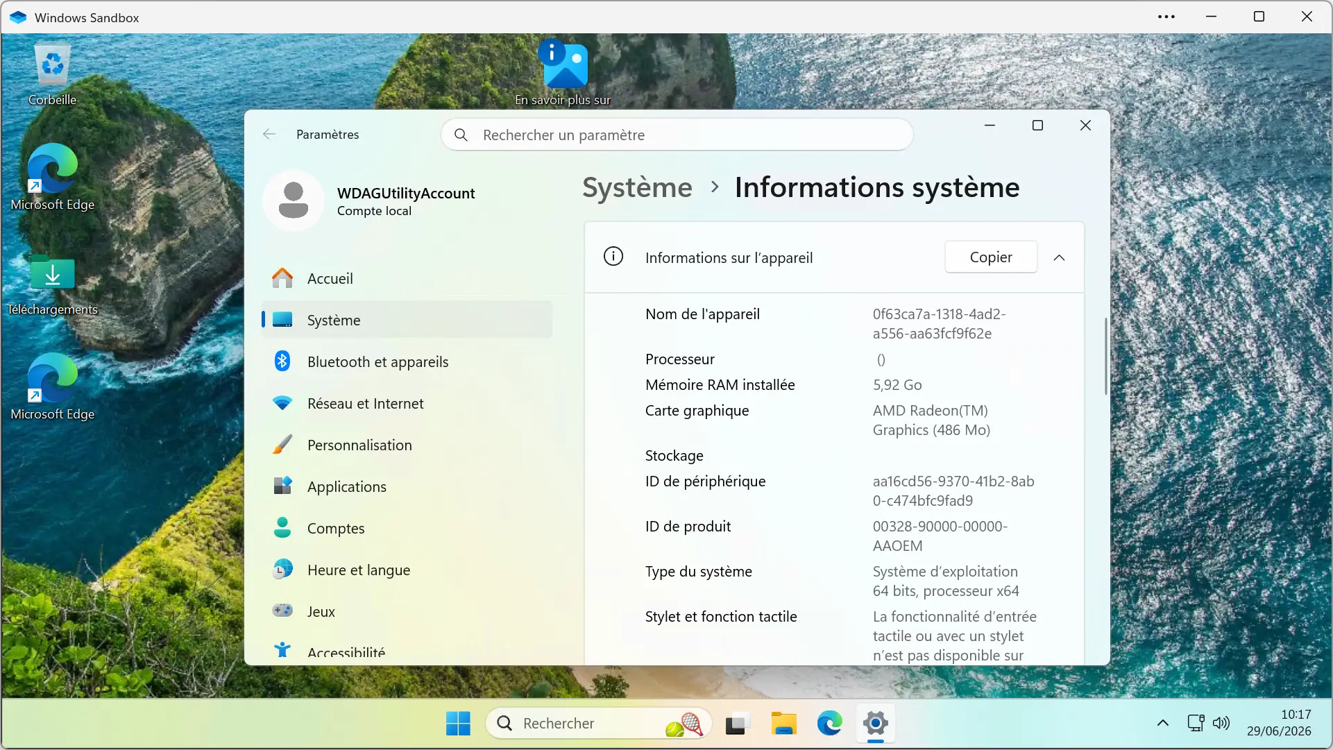Go to Accueil settings page
Image resolution: width=1333 pixels, height=750 pixels.
click(x=407, y=278)
